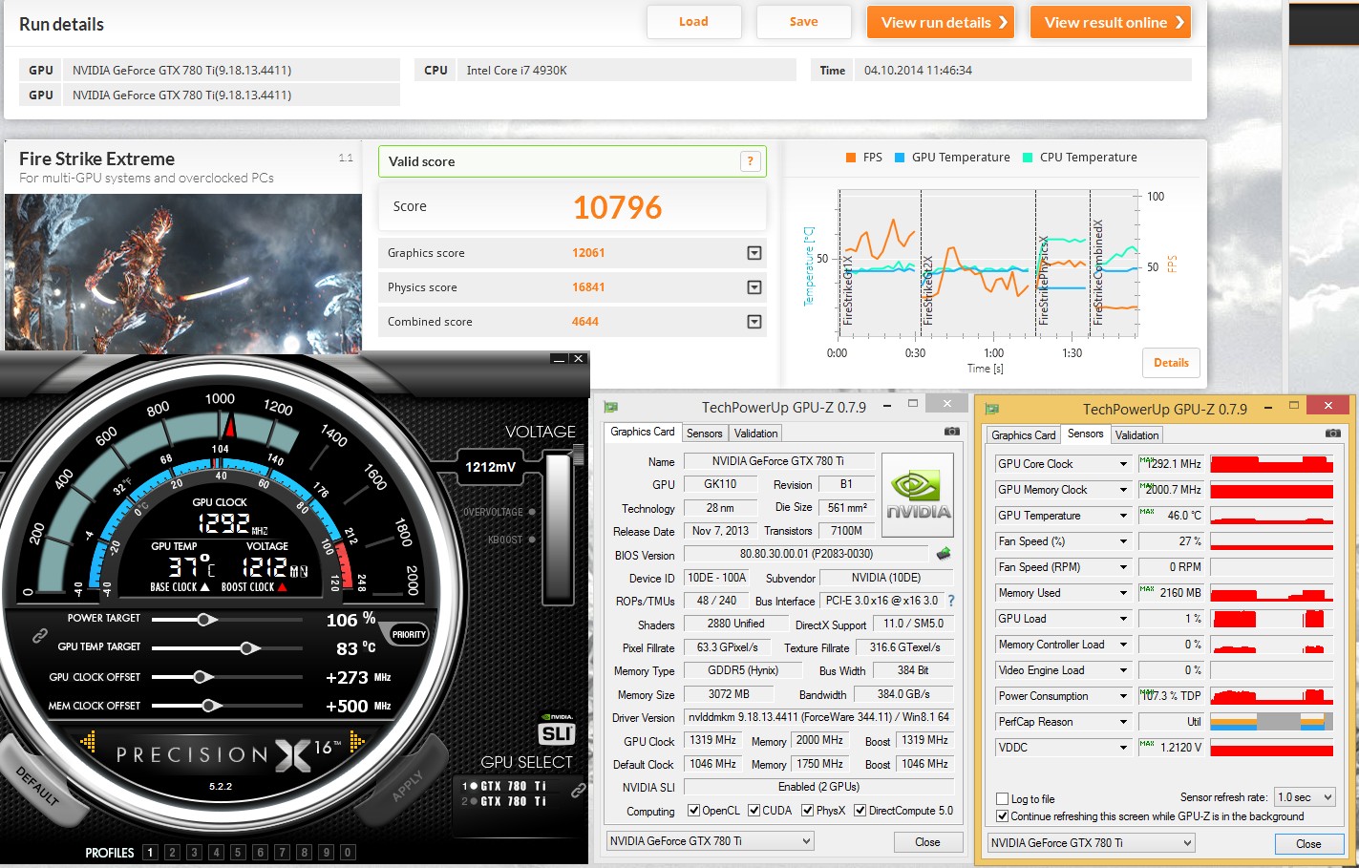Toggle the CUDA checkbox
This screenshot has width=1359, height=868.
[x=754, y=811]
